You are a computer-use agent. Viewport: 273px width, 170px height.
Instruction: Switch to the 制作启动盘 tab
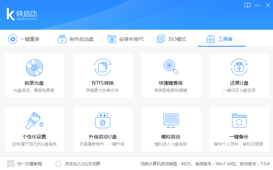(76, 39)
